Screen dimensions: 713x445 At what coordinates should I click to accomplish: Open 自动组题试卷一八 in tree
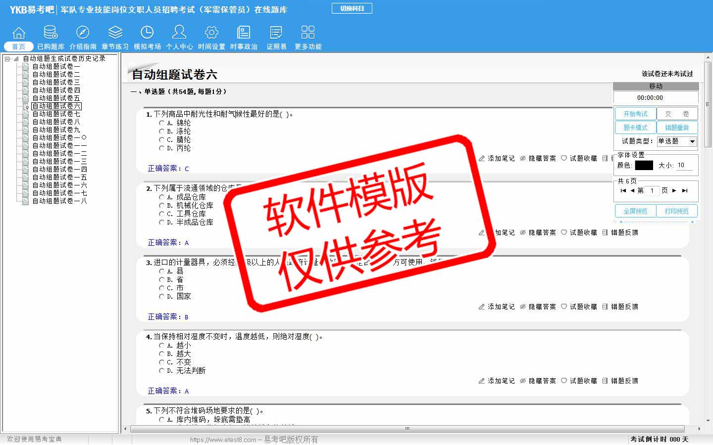click(x=59, y=201)
